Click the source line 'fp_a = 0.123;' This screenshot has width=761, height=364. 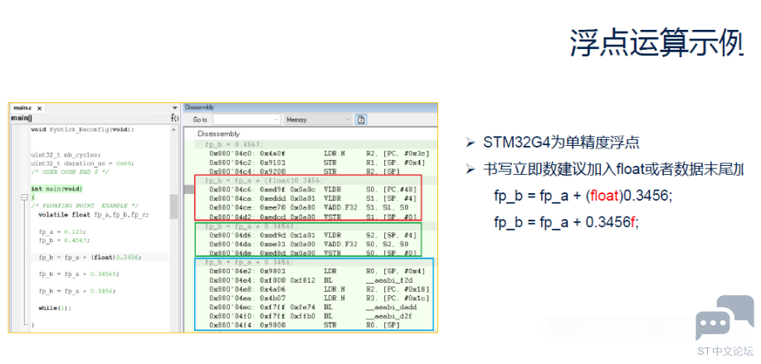click(x=62, y=231)
